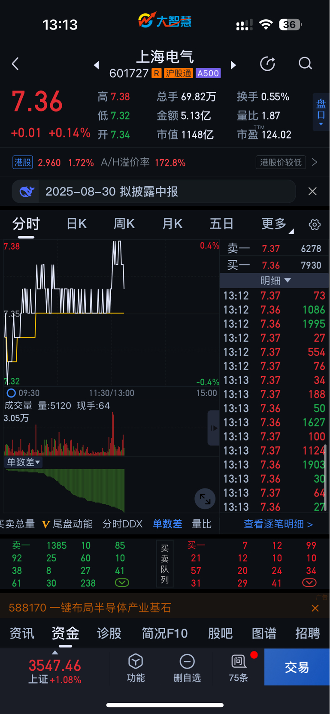Close the 588170 ad banner
This screenshot has height=714, width=330.
pos(315,608)
